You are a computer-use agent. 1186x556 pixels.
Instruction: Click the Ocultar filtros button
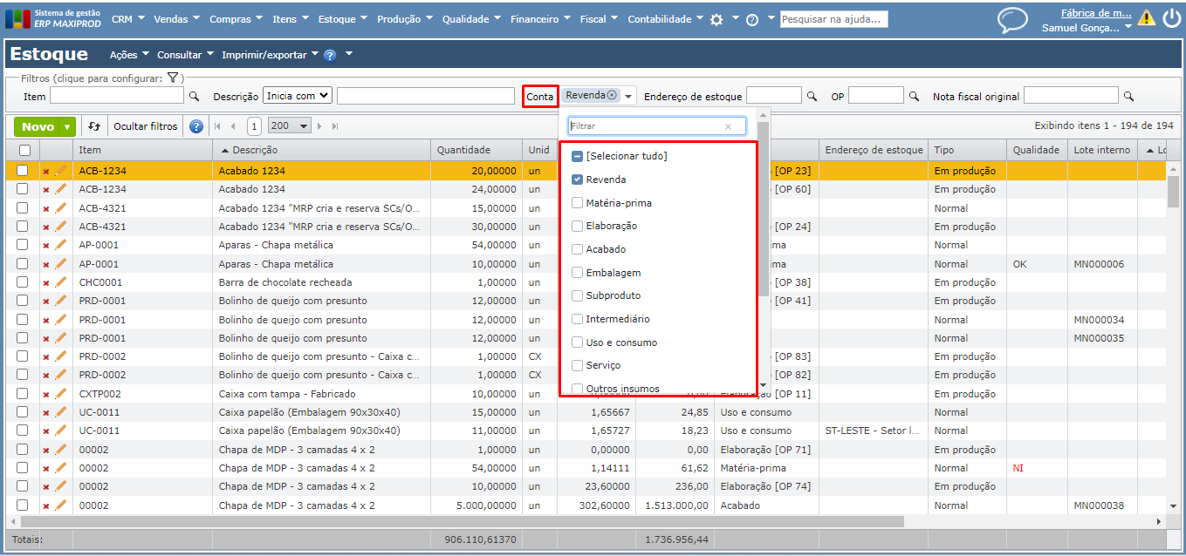click(x=146, y=126)
